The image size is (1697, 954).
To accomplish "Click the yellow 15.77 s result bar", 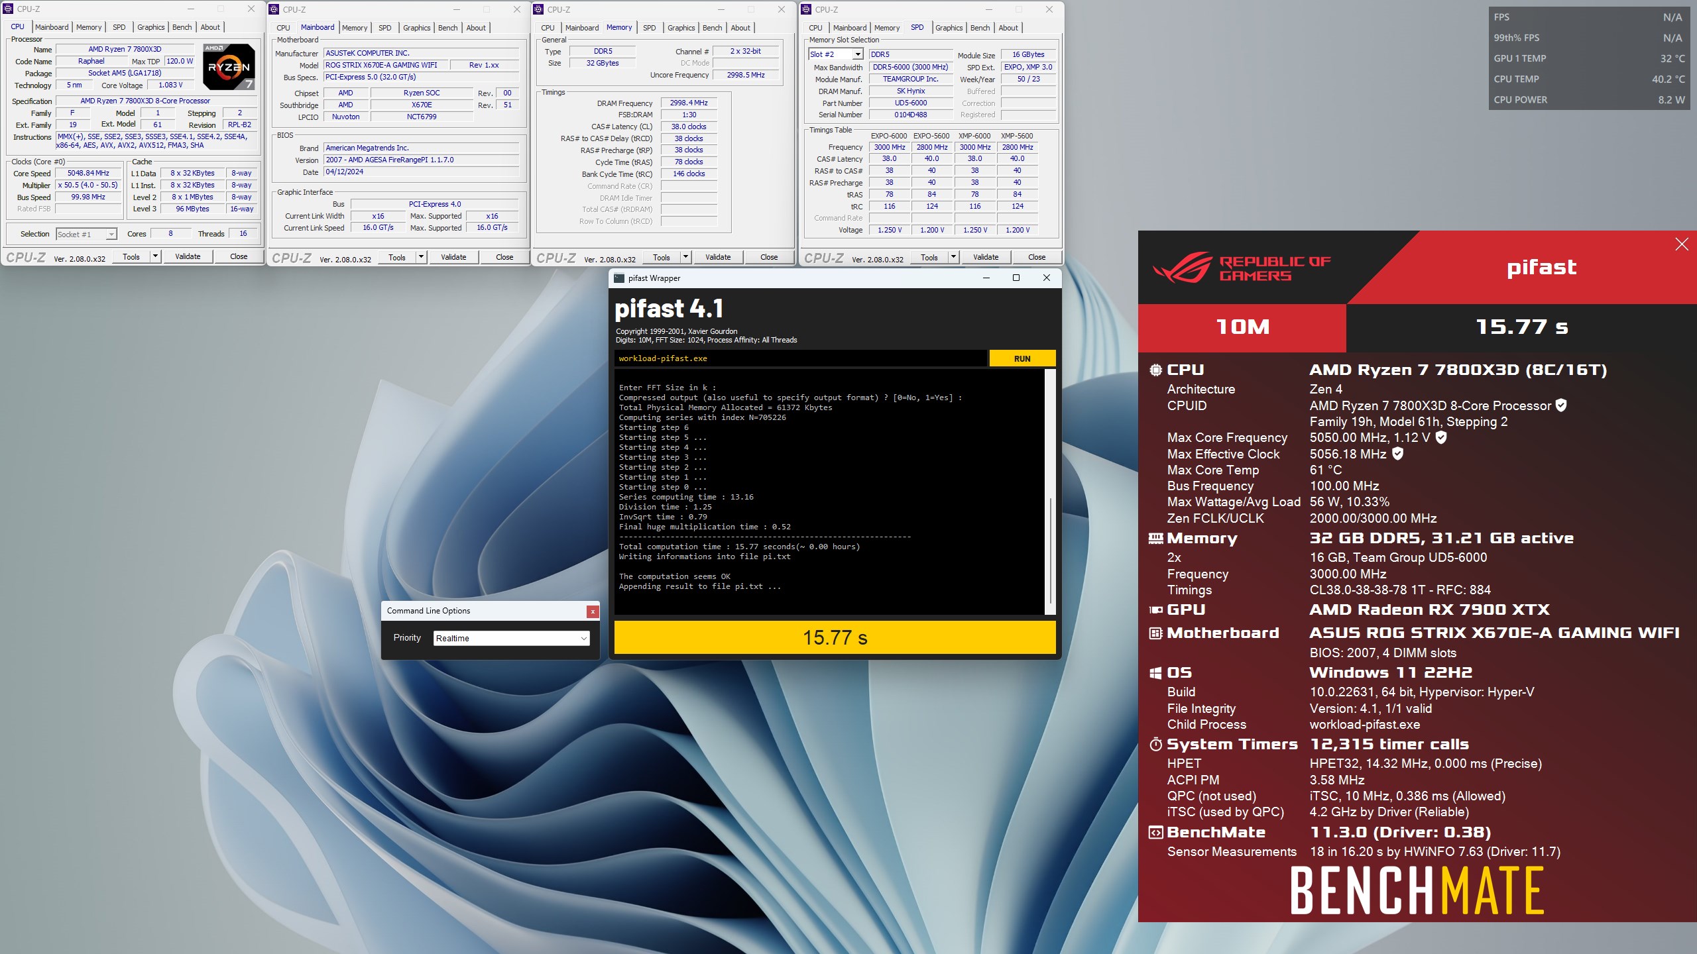I will tap(835, 637).
